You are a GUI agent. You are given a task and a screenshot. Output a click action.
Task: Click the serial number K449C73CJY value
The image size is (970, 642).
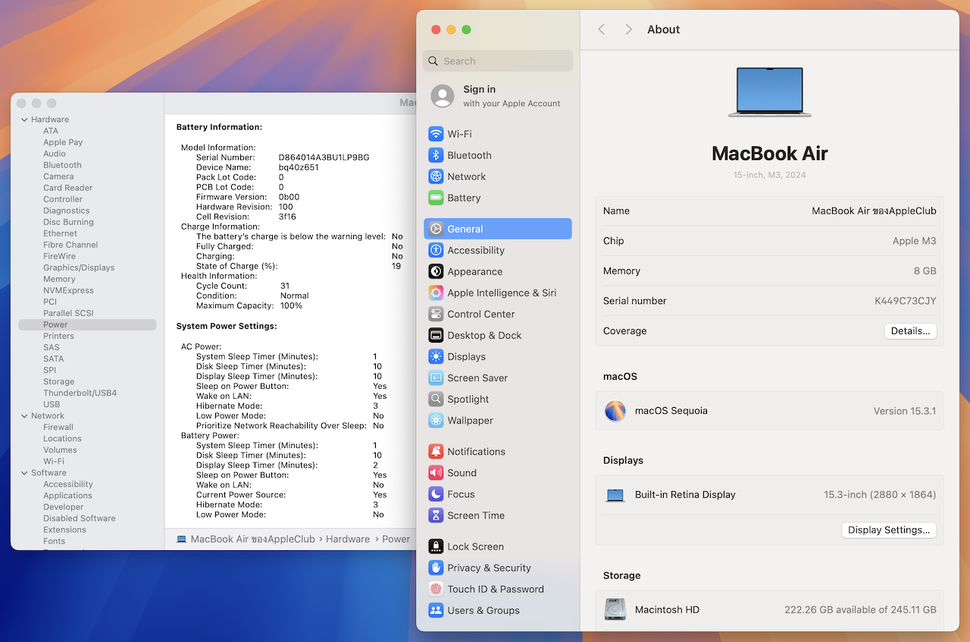(906, 301)
